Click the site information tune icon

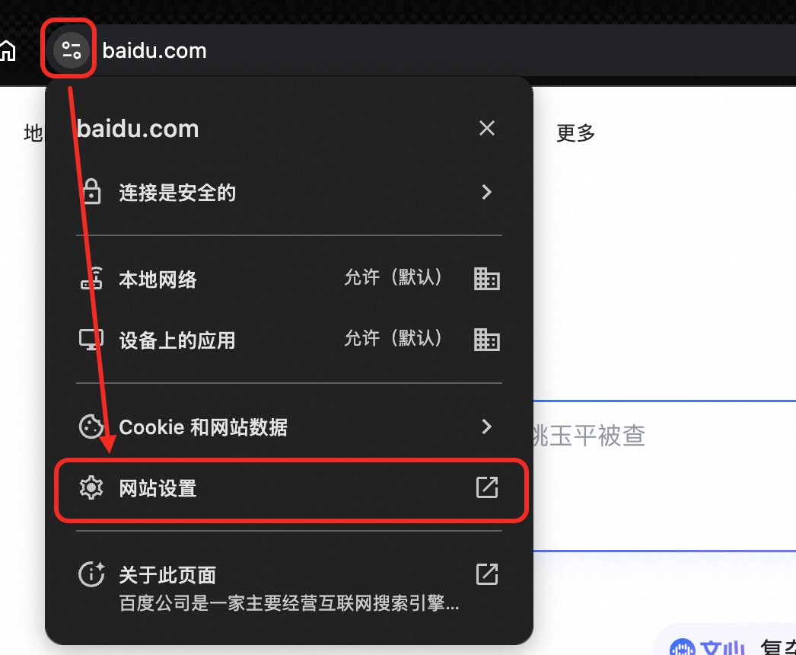click(71, 50)
